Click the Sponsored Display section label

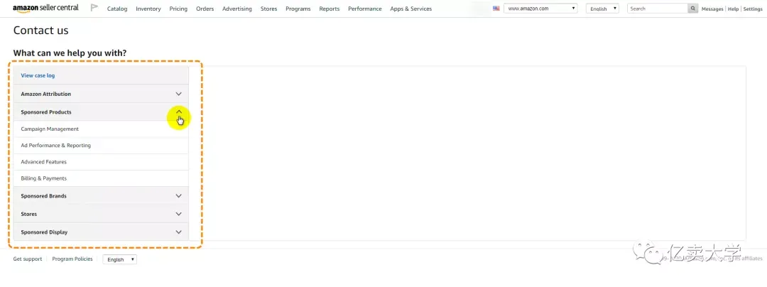(x=44, y=232)
